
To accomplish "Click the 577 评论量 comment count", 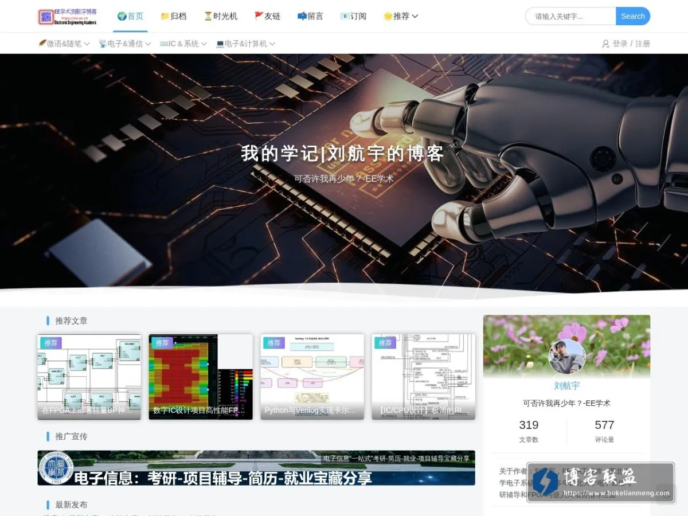I will click(604, 431).
